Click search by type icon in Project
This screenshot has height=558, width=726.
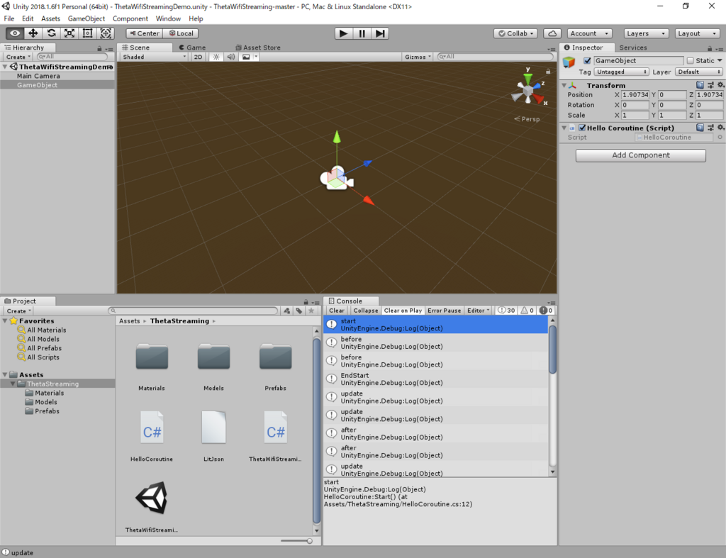pos(287,311)
